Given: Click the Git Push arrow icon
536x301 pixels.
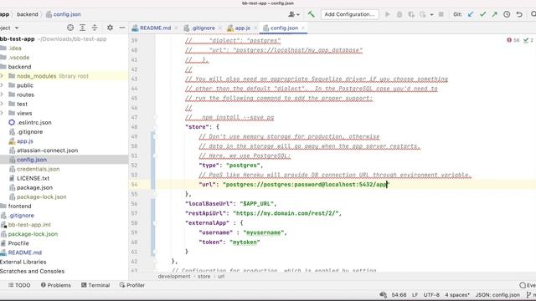Looking at the screenshot, I should click(495, 14).
